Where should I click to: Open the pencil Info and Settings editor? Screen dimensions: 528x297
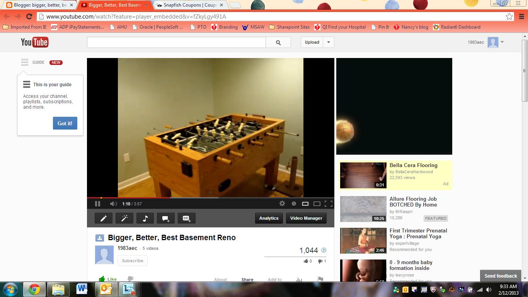[104, 218]
